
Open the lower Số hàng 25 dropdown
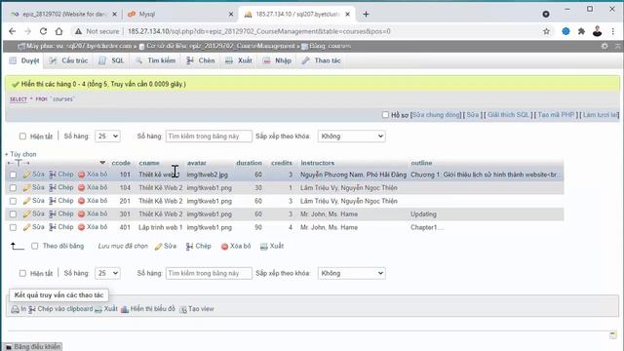(107, 273)
